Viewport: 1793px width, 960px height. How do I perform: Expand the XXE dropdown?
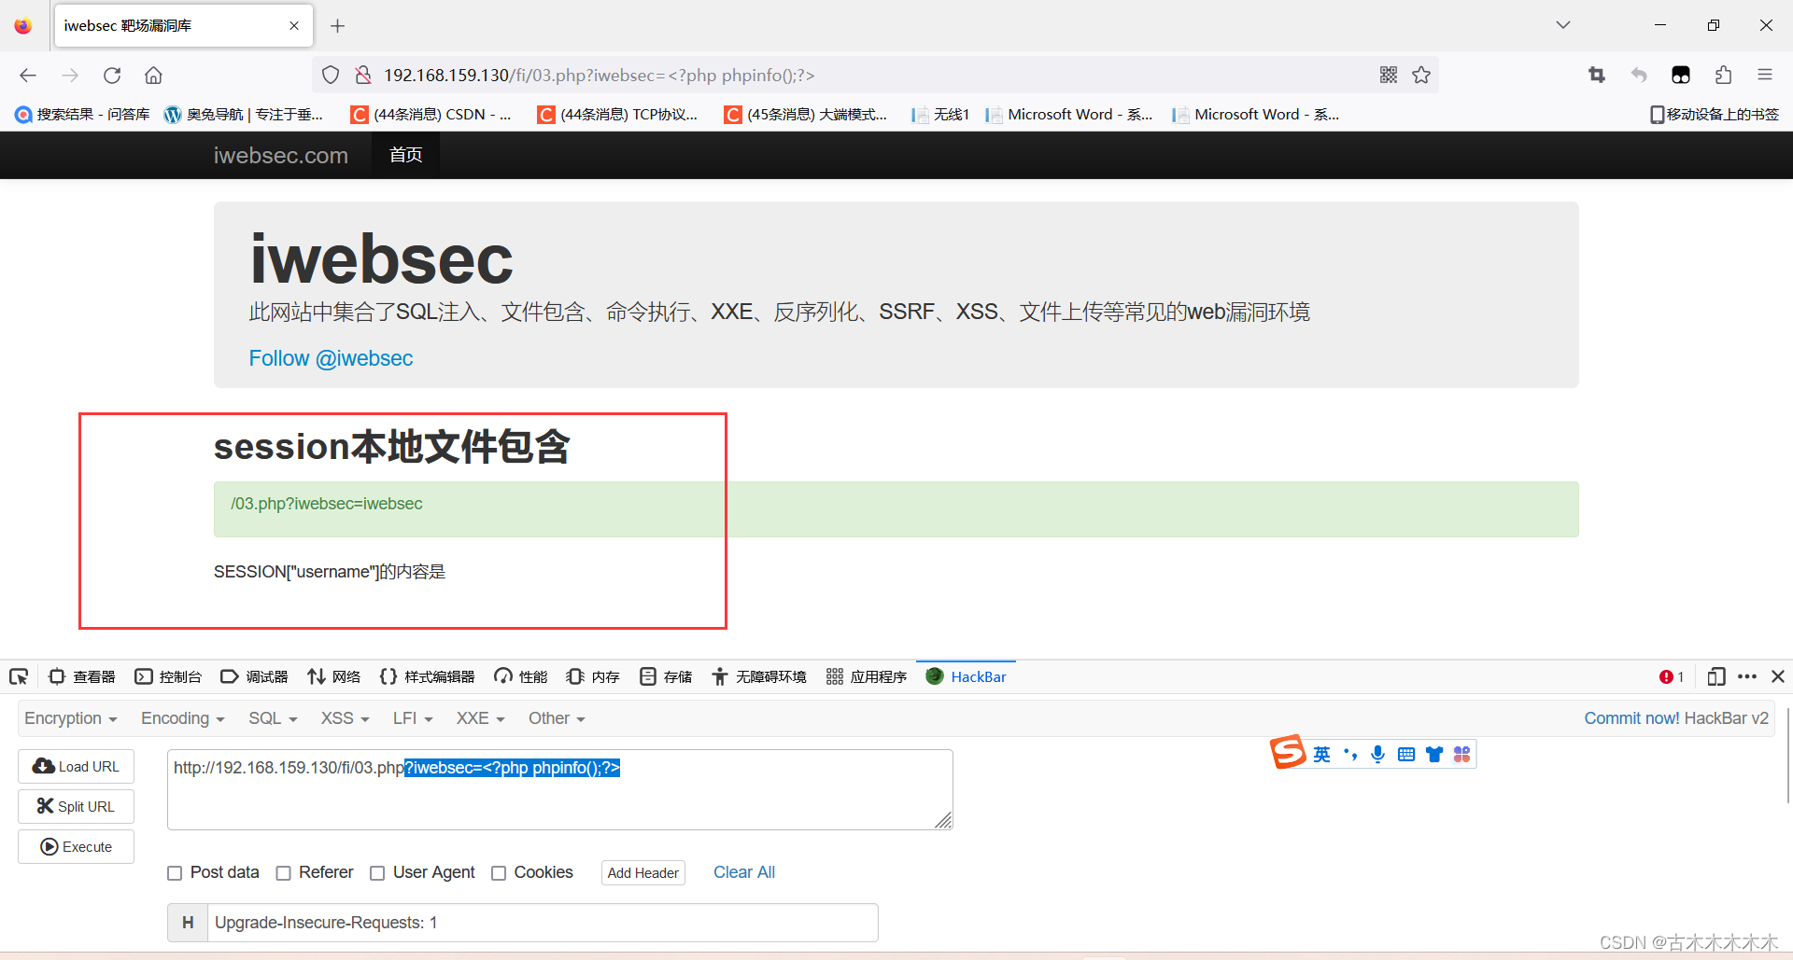[x=480, y=718]
